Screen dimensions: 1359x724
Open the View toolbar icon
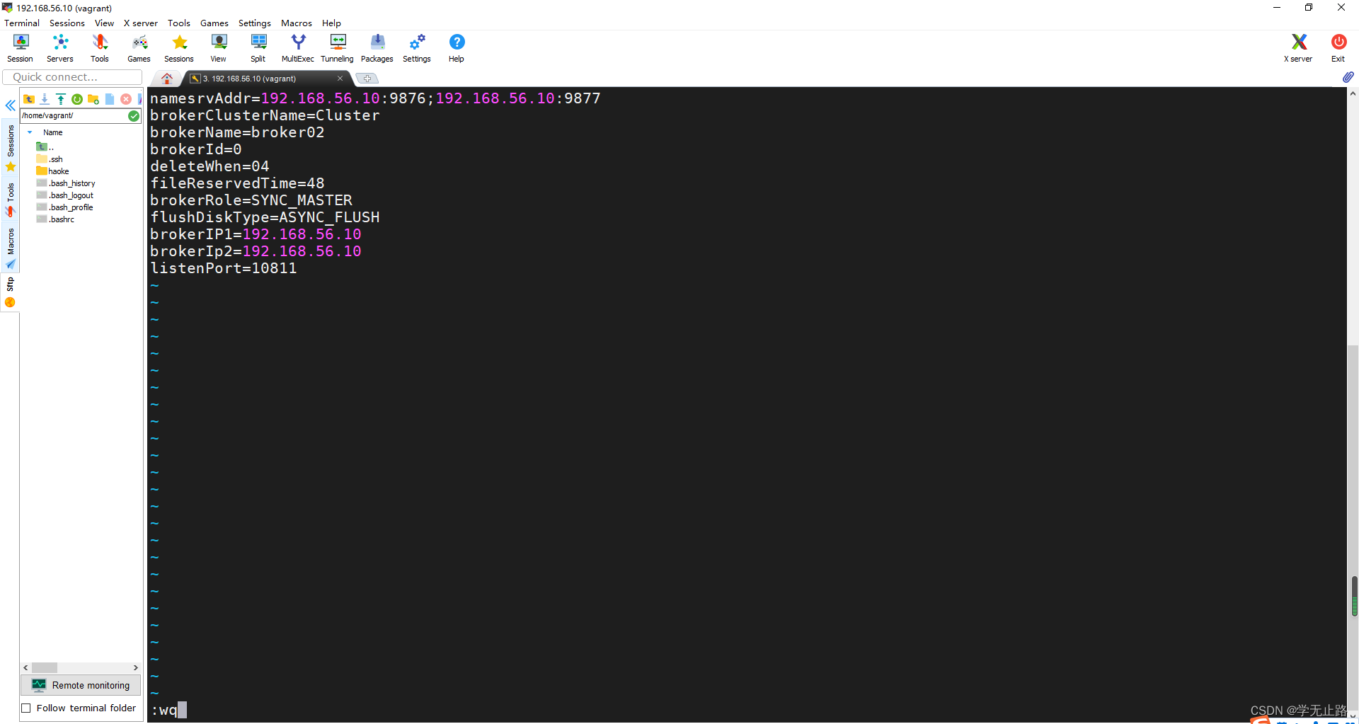click(219, 48)
